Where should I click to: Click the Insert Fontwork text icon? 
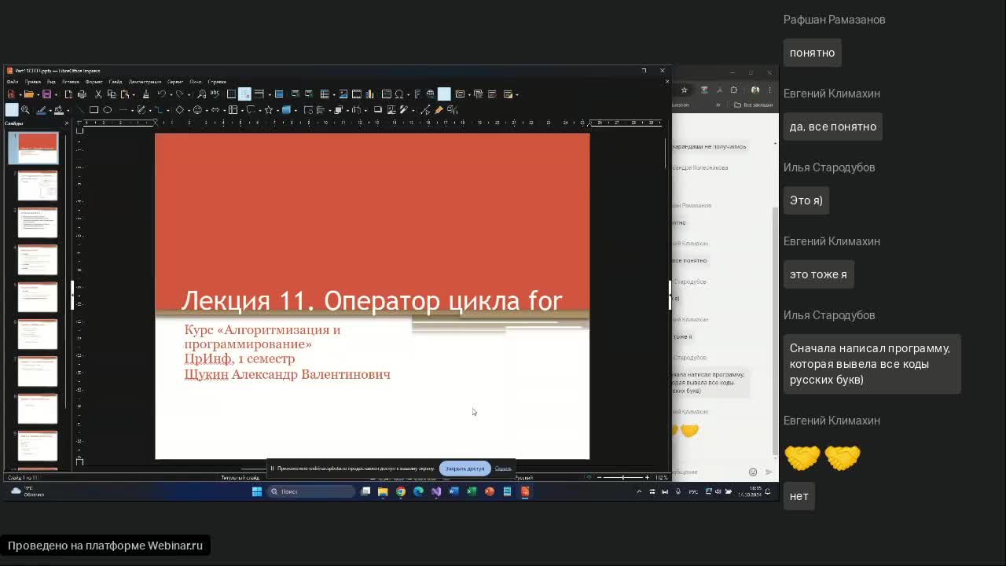click(x=417, y=94)
